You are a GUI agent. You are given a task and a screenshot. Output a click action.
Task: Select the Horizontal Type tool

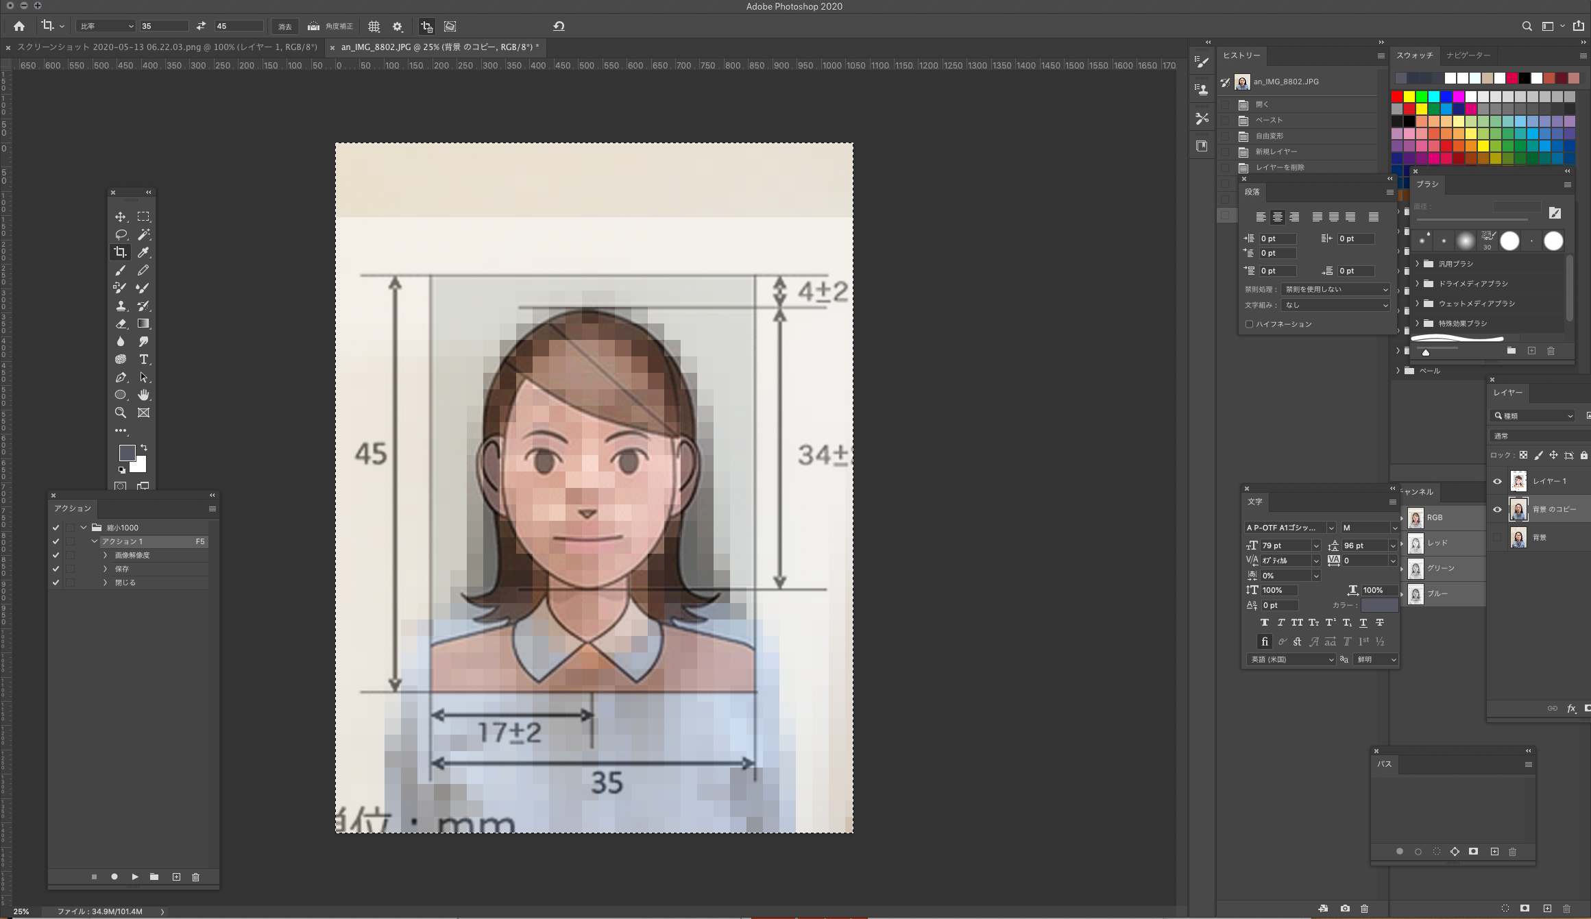[x=143, y=359]
